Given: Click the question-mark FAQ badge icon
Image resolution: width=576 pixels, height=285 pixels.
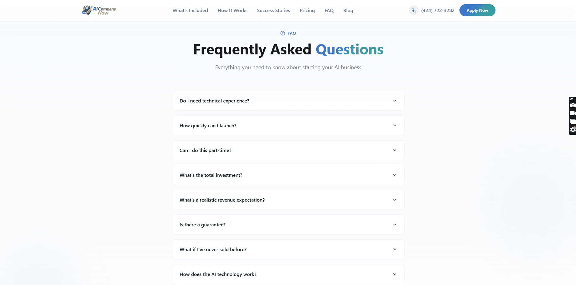Looking at the screenshot, I should click(x=283, y=33).
